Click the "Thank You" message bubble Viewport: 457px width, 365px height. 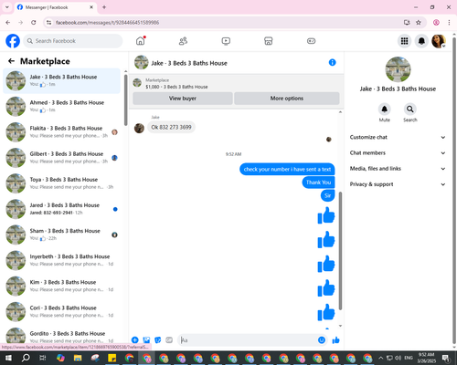click(318, 182)
